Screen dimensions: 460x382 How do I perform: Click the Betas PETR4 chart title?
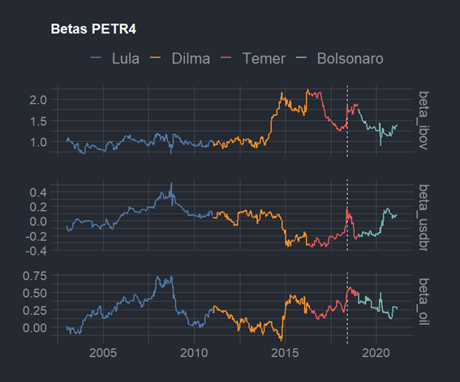pos(93,29)
